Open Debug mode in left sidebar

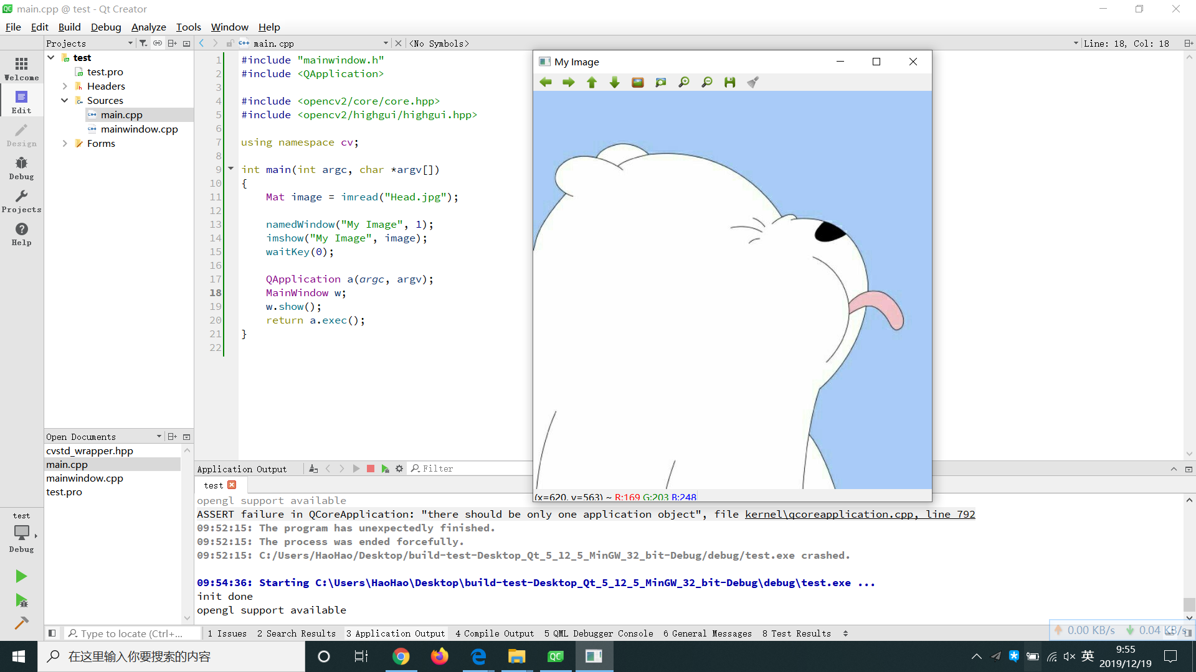pyautogui.click(x=21, y=168)
